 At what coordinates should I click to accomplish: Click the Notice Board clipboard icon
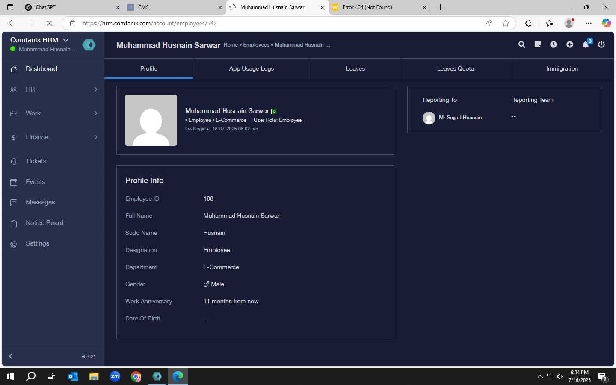point(14,223)
